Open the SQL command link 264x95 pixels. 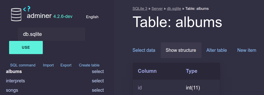click(x=23, y=65)
